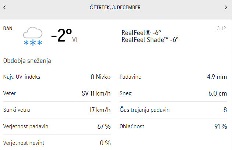This screenshot has width=232, height=150.
Task: Click the snowy cloud weather icon
Action: [x=33, y=36]
